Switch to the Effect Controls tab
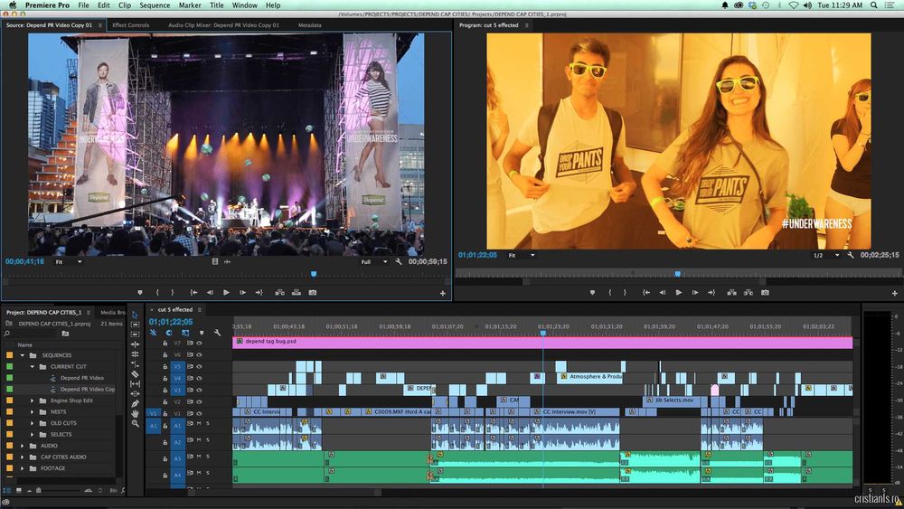 pyautogui.click(x=131, y=25)
